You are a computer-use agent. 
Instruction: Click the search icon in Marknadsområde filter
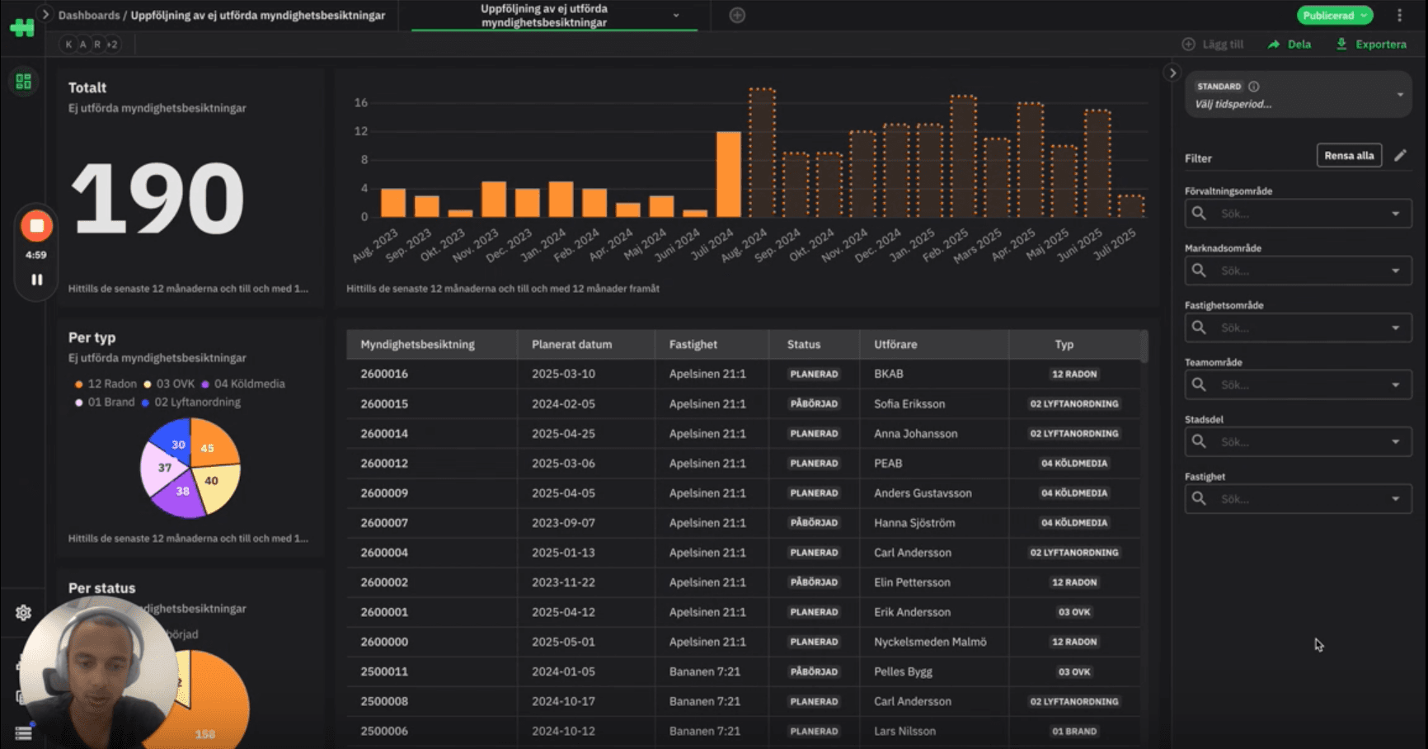coord(1199,271)
